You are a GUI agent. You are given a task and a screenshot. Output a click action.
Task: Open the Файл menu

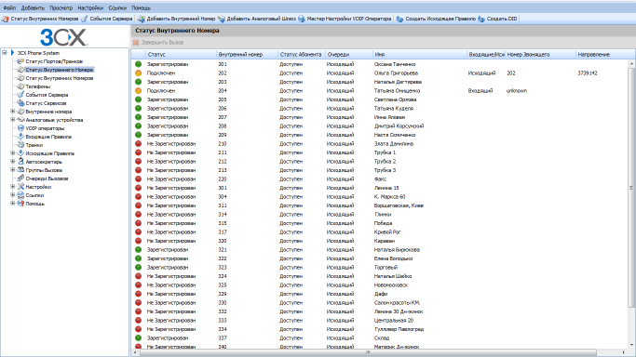9,7
